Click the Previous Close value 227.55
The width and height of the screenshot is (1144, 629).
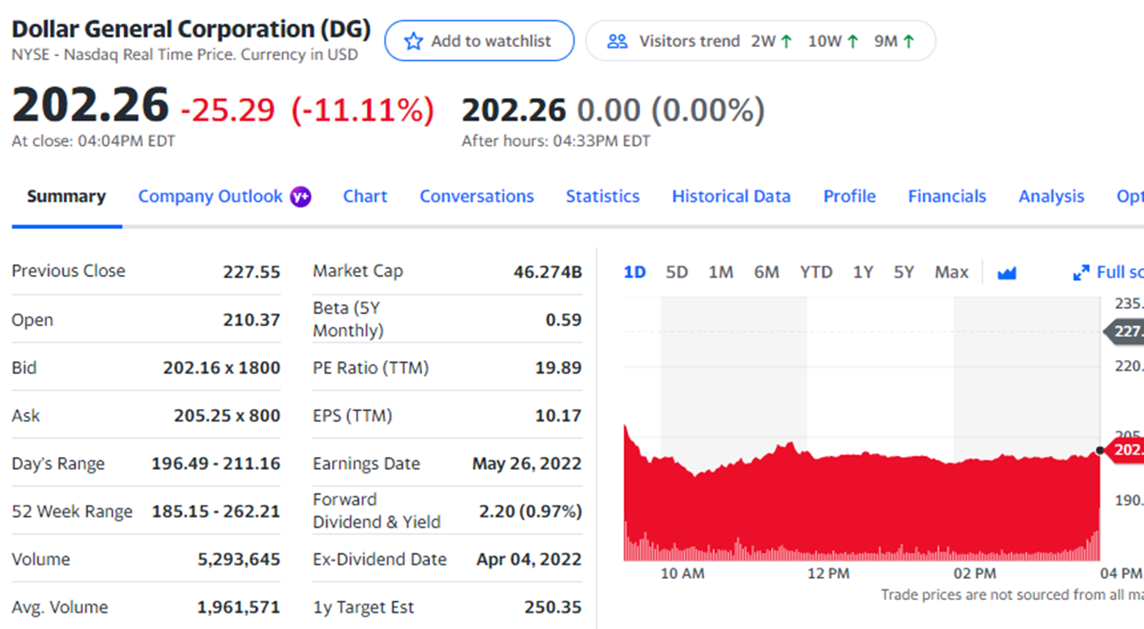point(252,272)
